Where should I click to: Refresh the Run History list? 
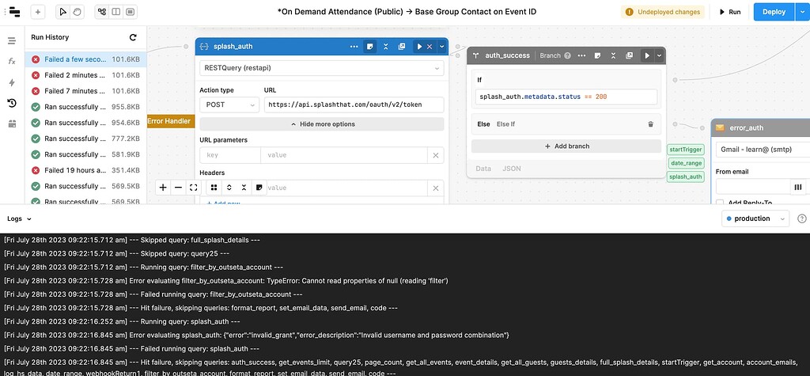133,37
